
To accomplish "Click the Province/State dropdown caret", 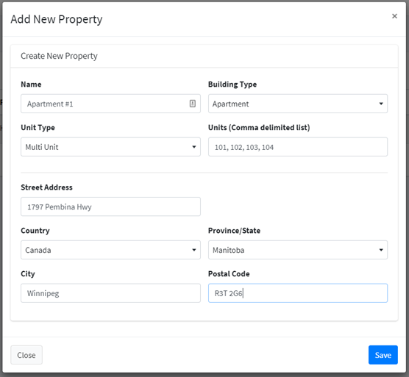I will (381, 250).
